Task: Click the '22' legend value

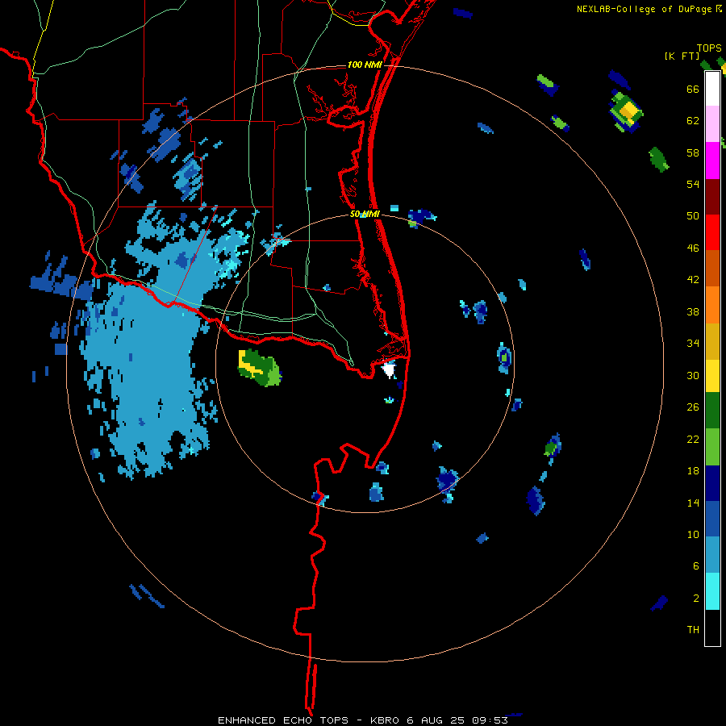Action: click(x=693, y=440)
